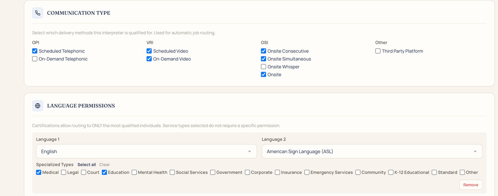The image size is (498, 196).
Task: Toggle On-Demand Video checkbox
Action: [149, 59]
